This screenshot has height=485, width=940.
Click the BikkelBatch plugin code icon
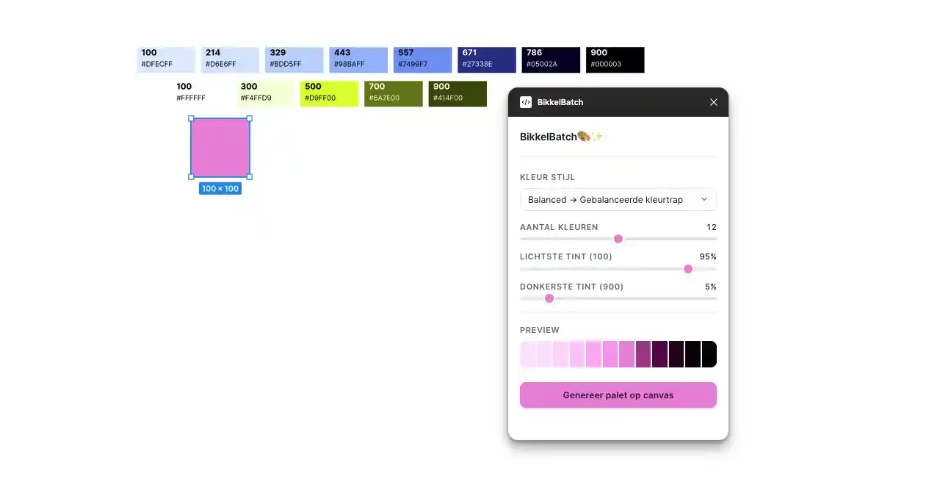point(526,102)
